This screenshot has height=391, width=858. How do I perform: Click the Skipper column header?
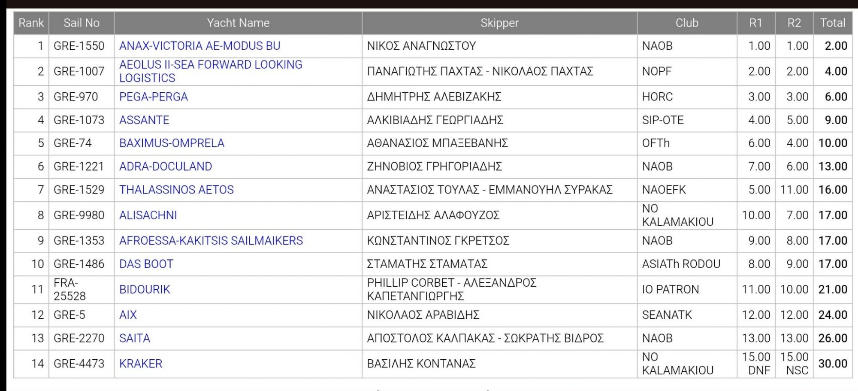[499, 23]
